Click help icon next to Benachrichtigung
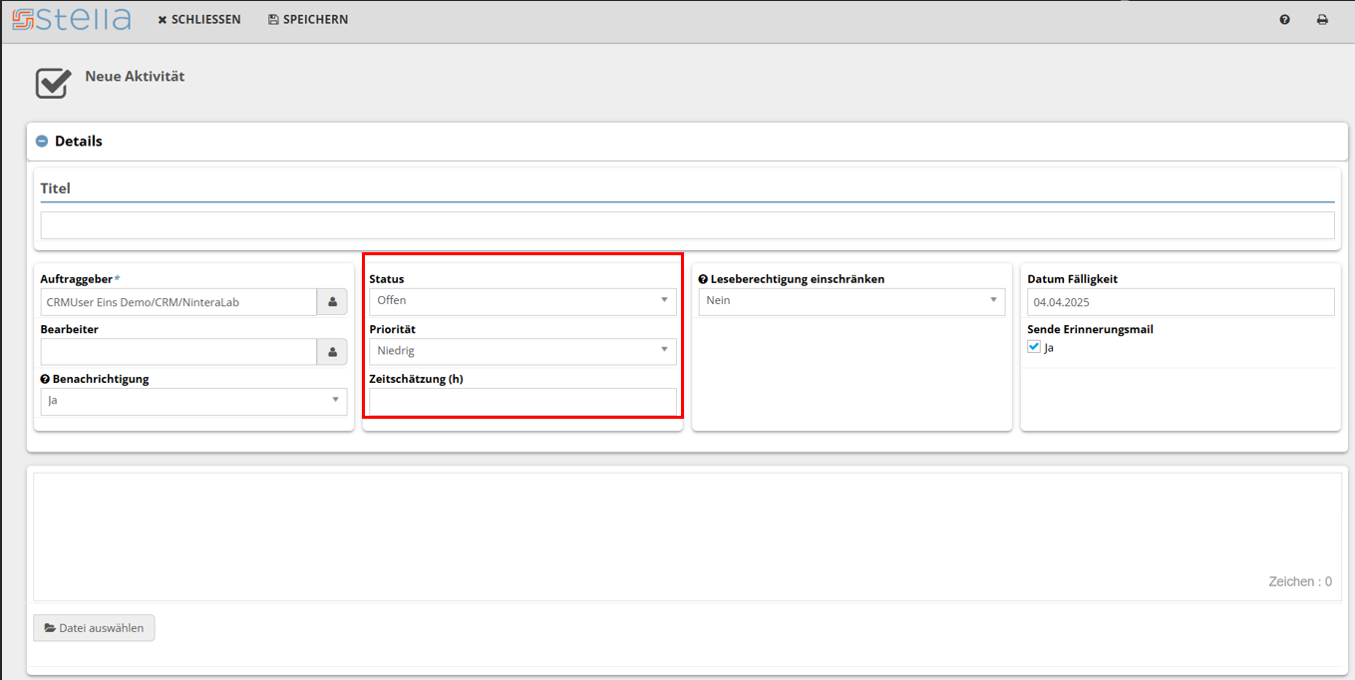This screenshot has height=680, width=1355. click(x=45, y=380)
